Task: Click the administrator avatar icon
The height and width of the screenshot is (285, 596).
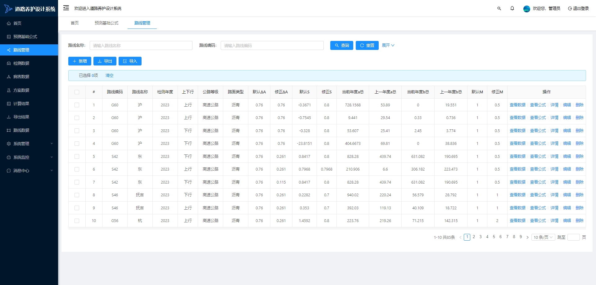Action: 526,9
